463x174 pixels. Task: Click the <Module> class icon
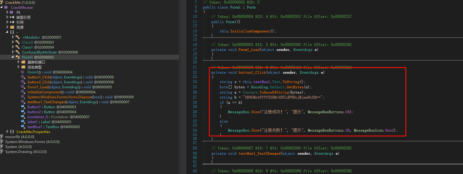pos(18,37)
